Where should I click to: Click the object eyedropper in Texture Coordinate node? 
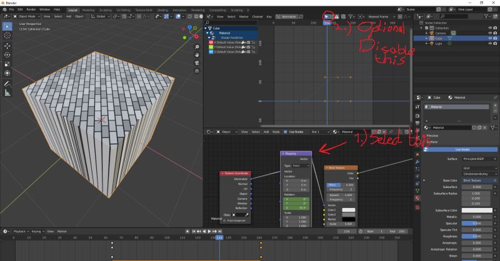pos(246,215)
